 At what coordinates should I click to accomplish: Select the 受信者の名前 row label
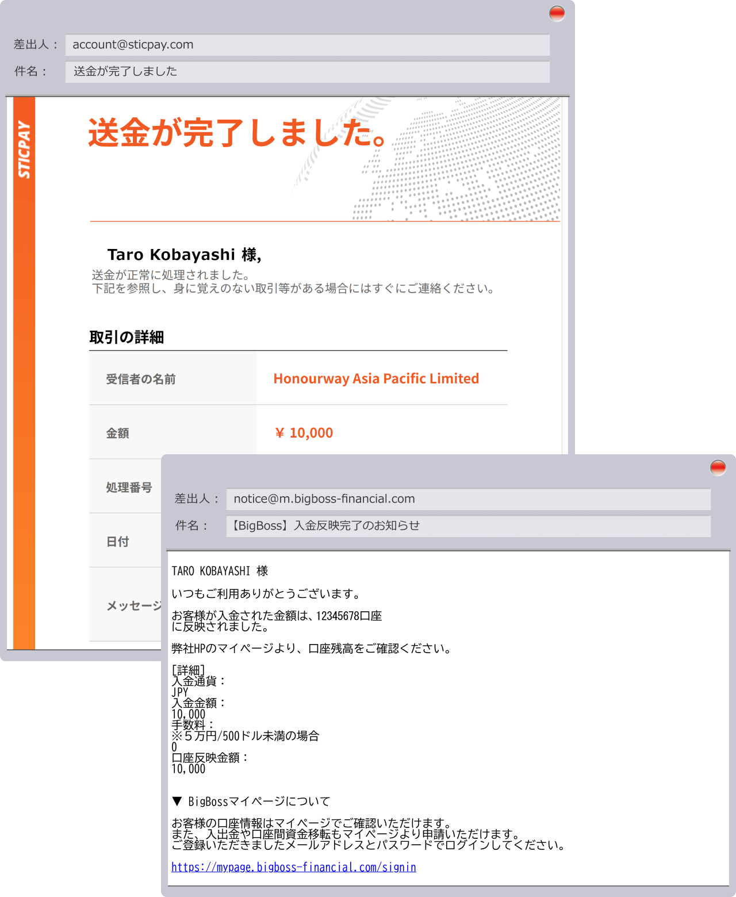(x=141, y=379)
